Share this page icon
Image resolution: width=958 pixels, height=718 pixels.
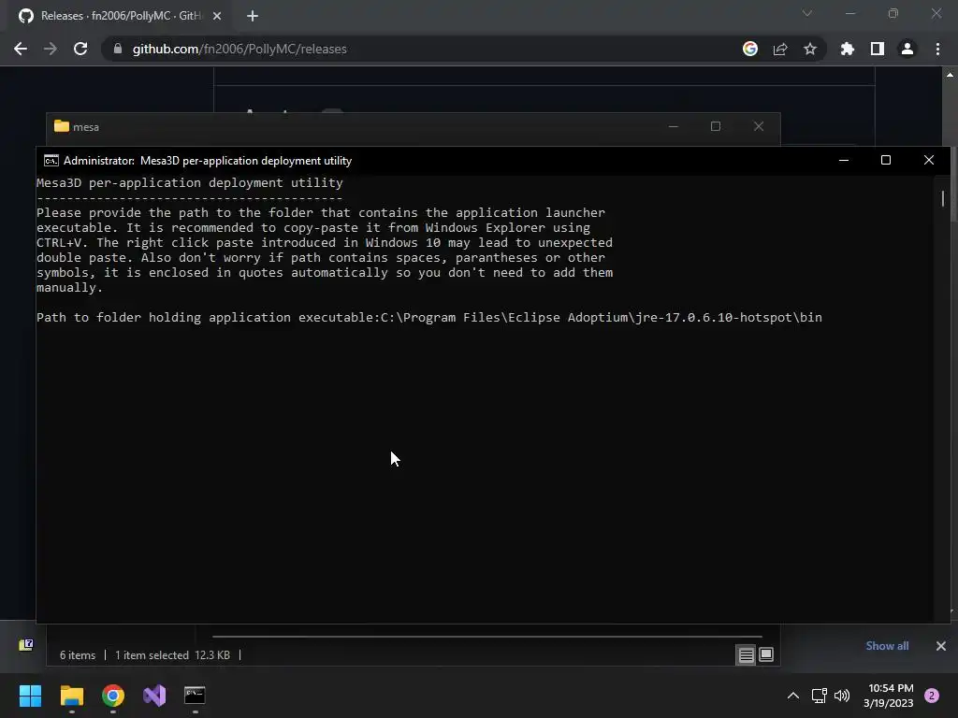780,49
